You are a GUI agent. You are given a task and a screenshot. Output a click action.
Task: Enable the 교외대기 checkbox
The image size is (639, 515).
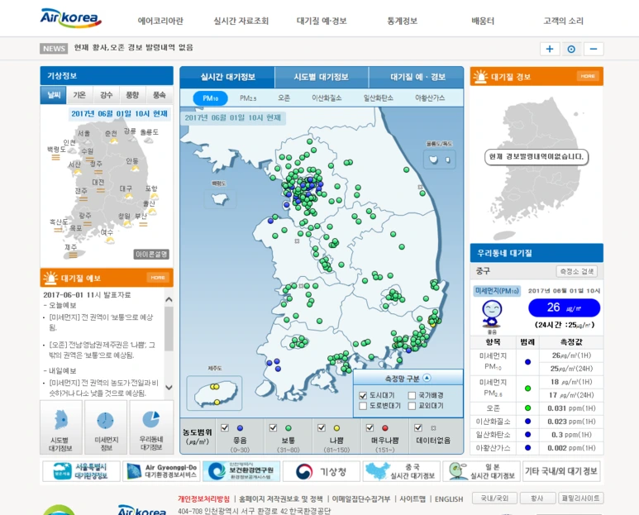412,406
